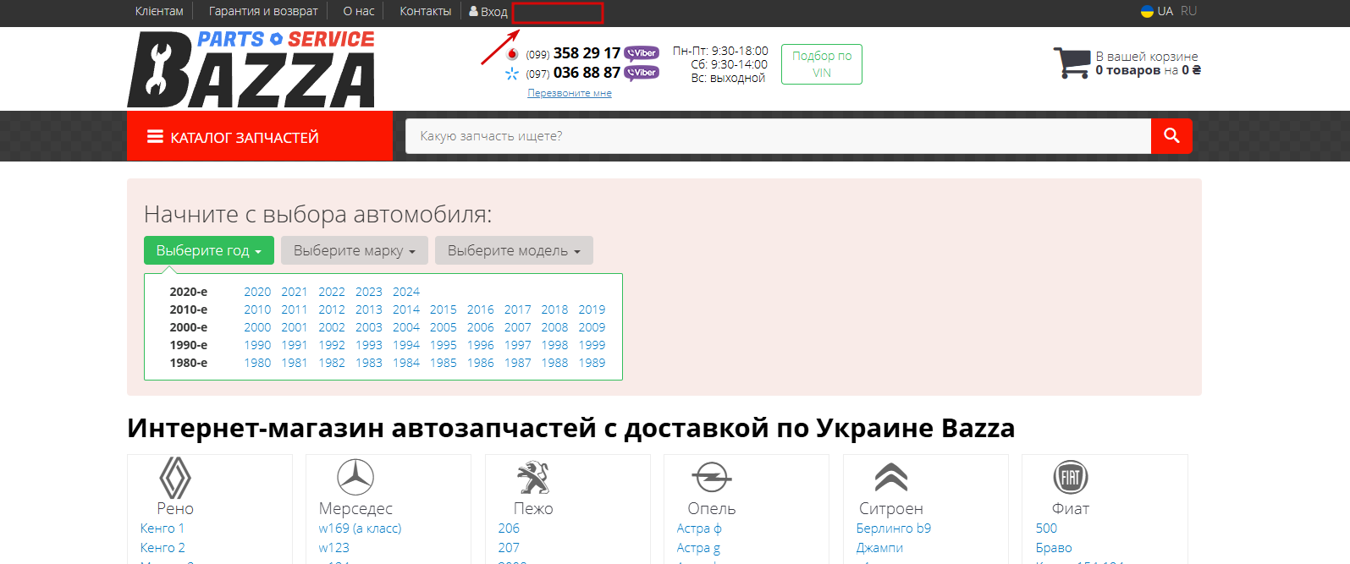The image size is (1350, 564).
Task: Open the Браво Fiat link
Action: pos(1054,548)
